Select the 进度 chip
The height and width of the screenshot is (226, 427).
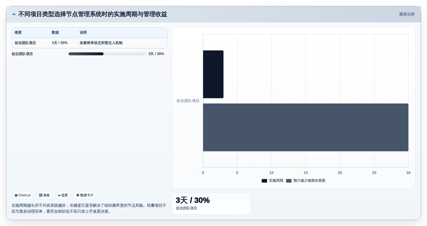point(63,195)
